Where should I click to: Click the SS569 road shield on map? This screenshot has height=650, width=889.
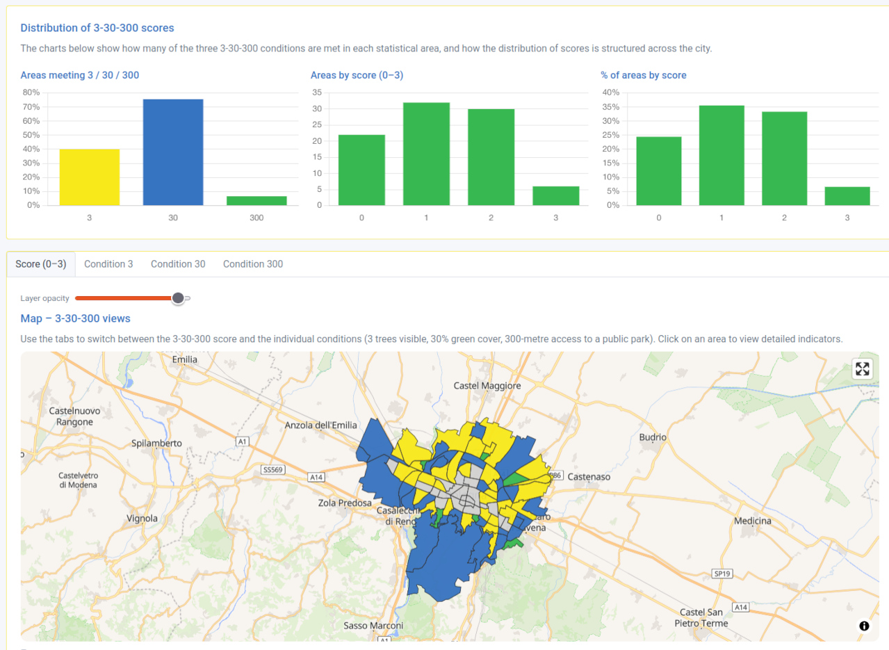pos(272,470)
